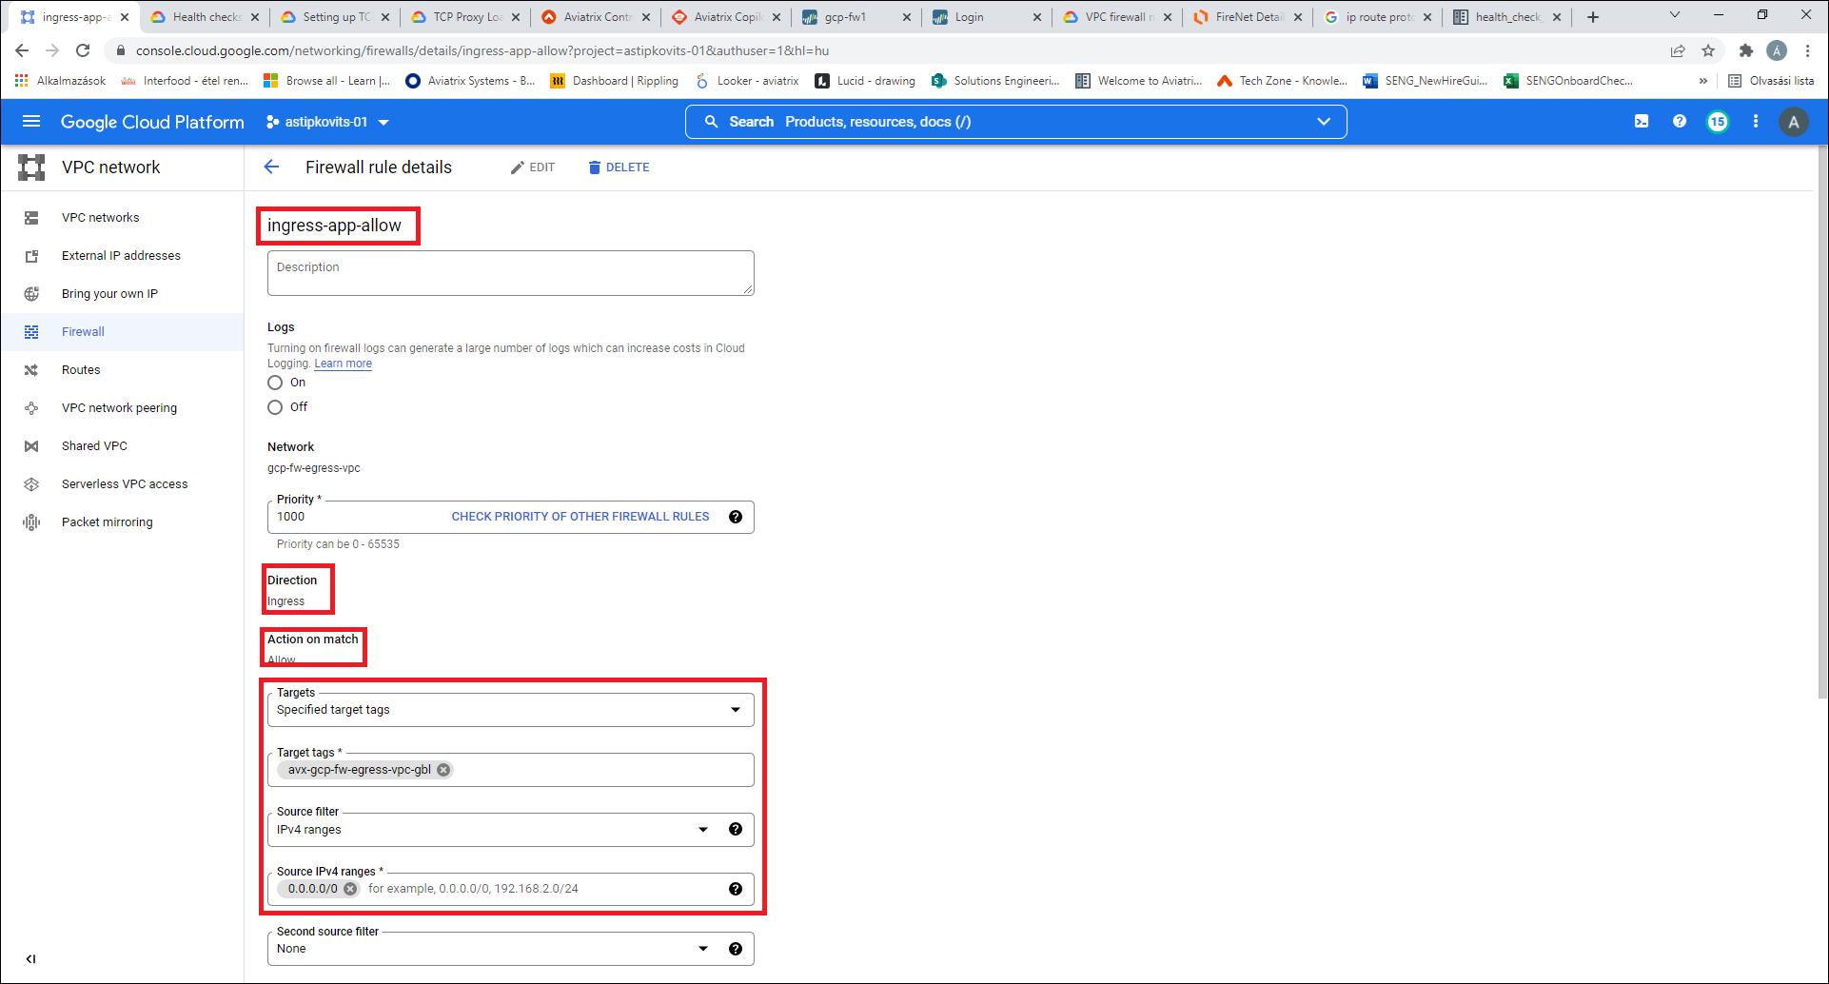Activate Cloud Shell icon in top bar
The width and height of the screenshot is (1829, 984).
[x=1642, y=122]
